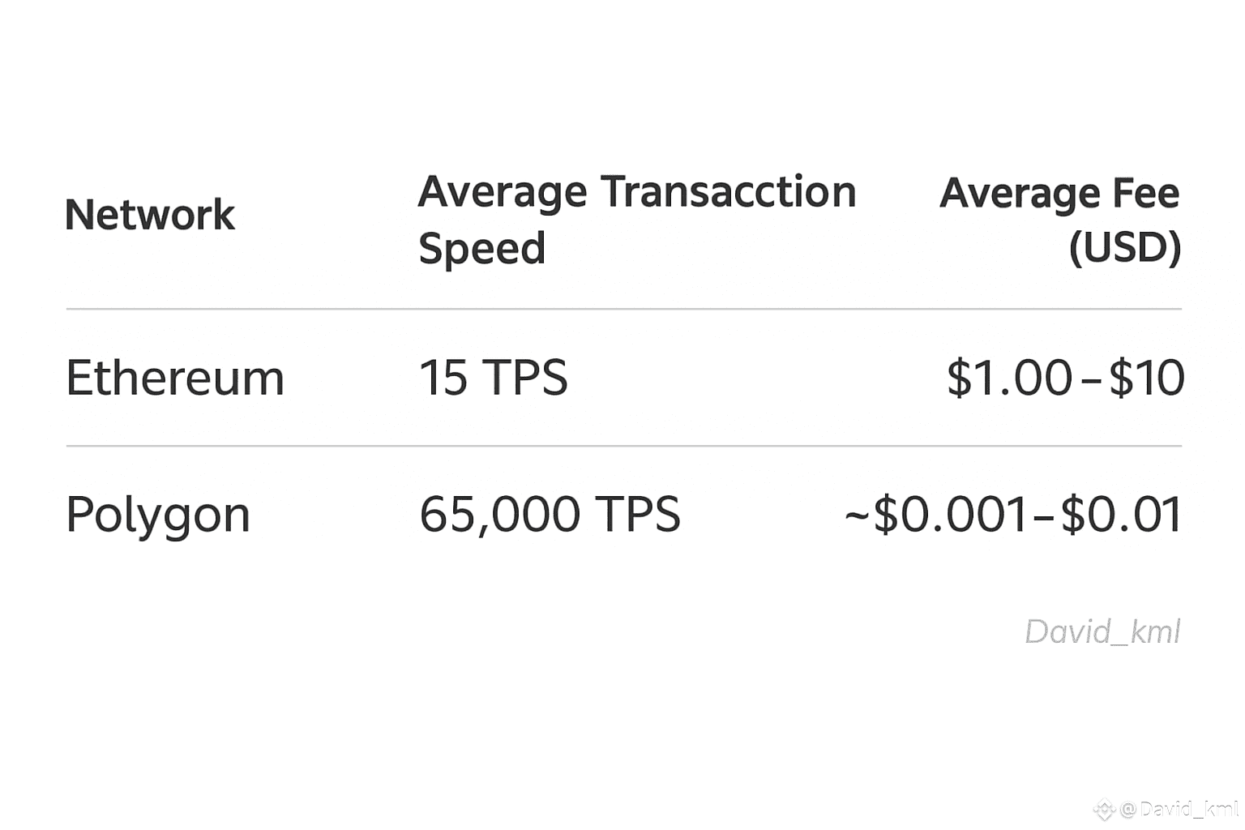Click the divider line below the header row

pos(624,309)
